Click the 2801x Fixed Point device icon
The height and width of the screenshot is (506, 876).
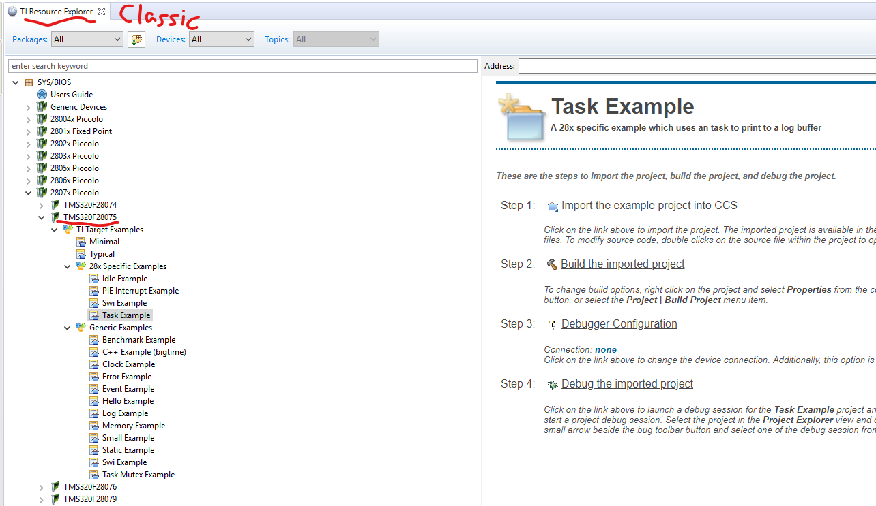click(42, 131)
